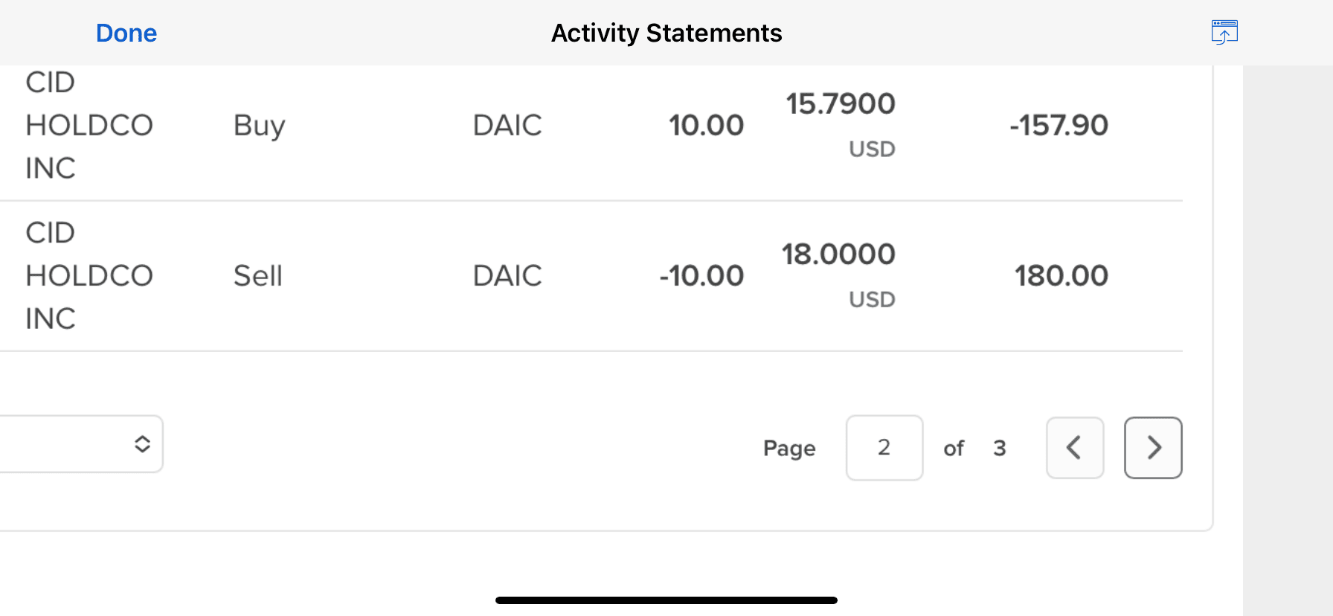The image size is (1333, 616).
Task: Go to the previous page arrow
Action: click(x=1075, y=448)
